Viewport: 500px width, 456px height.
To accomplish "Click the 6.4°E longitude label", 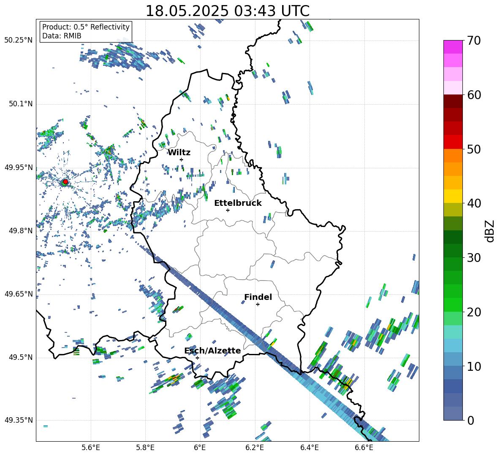I will coord(309,448).
